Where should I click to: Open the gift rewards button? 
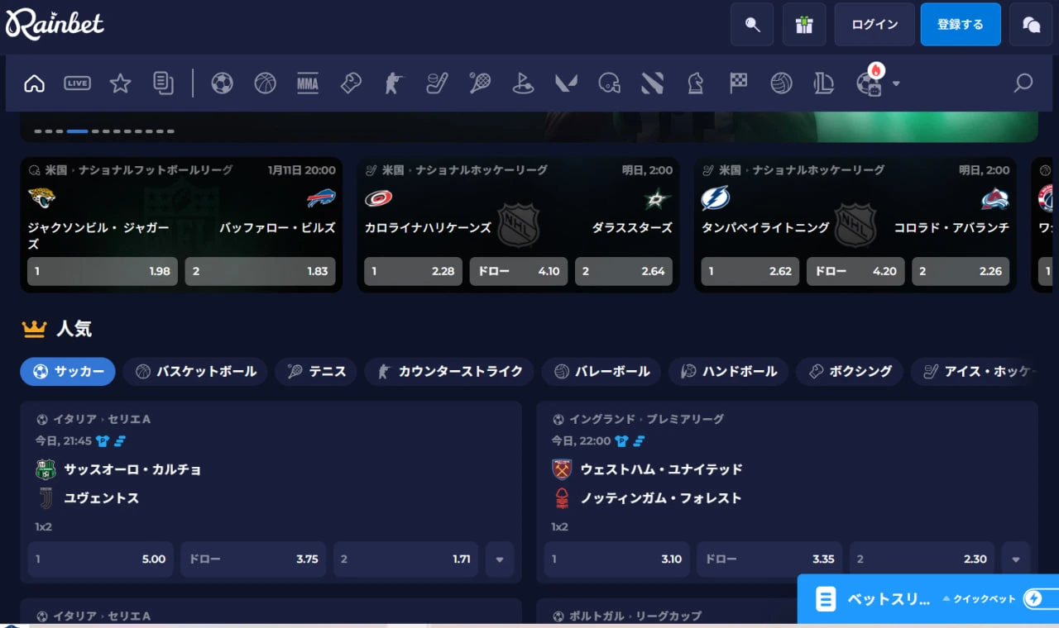coord(804,24)
